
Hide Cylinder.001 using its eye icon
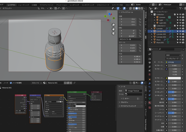(180, 31)
